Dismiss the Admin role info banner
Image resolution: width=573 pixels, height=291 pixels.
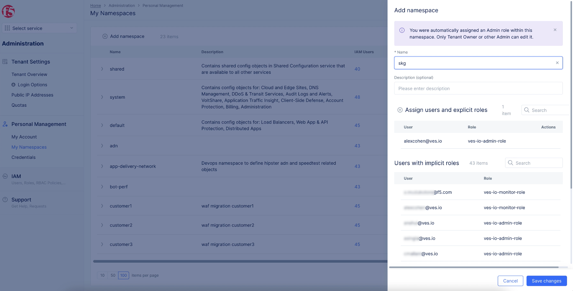click(x=555, y=30)
